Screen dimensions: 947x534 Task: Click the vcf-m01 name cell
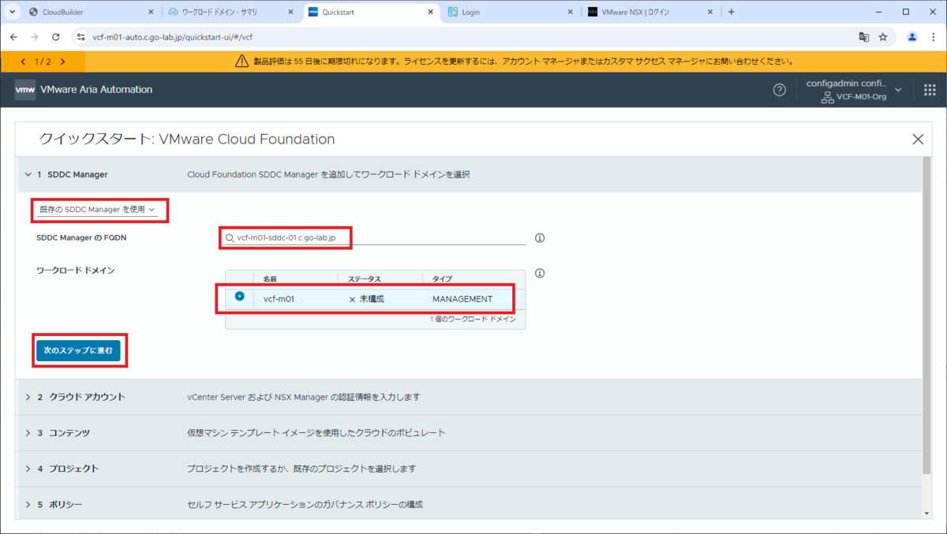279,299
